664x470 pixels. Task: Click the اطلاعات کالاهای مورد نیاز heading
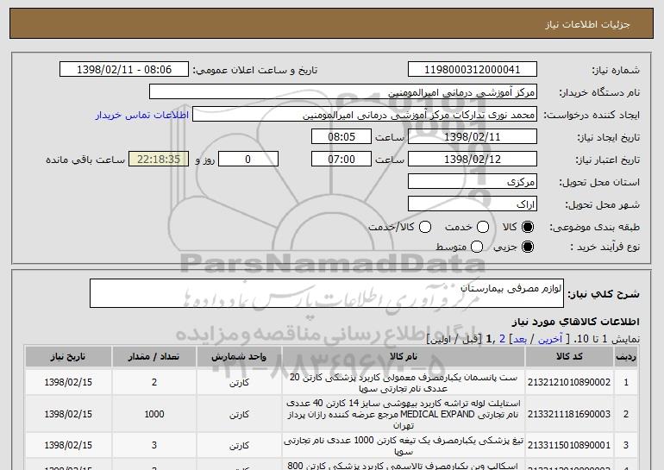point(575,322)
